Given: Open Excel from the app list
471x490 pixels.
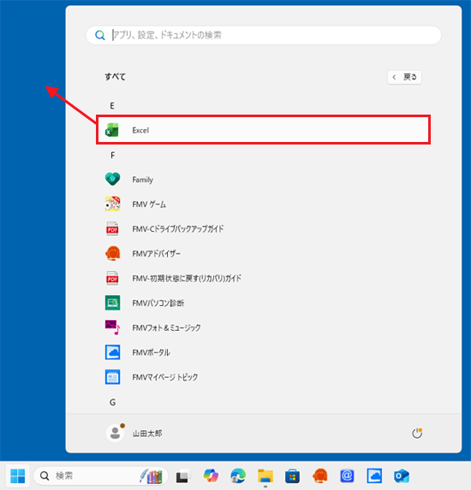Looking at the screenshot, I should pos(263,130).
